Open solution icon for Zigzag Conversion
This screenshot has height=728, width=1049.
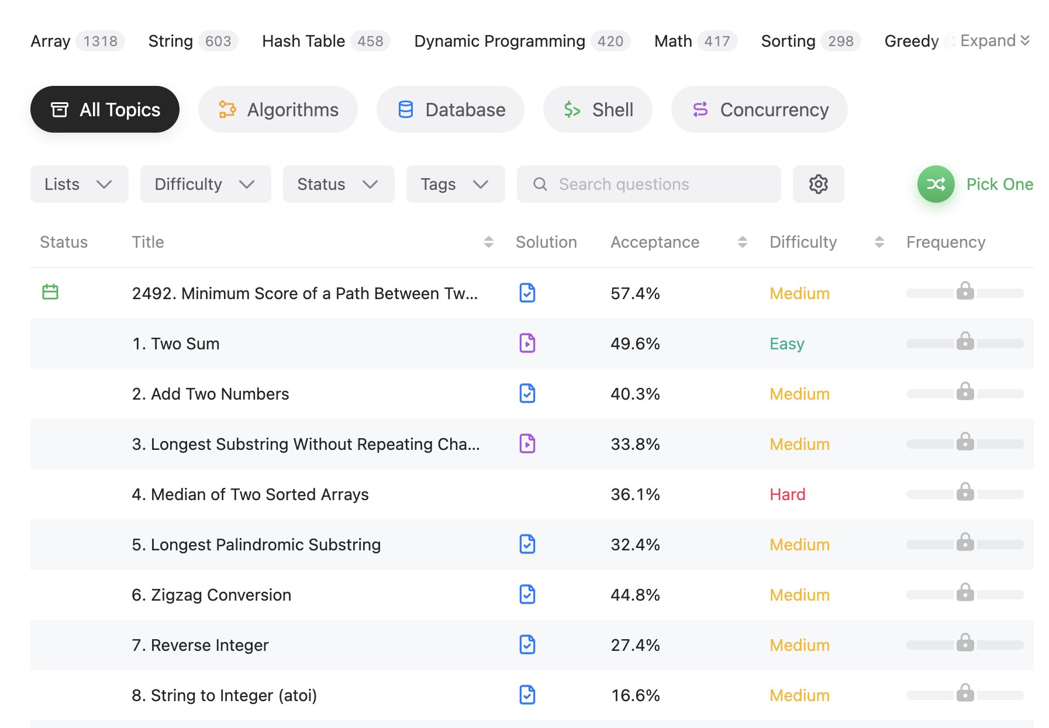coord(527,595)
